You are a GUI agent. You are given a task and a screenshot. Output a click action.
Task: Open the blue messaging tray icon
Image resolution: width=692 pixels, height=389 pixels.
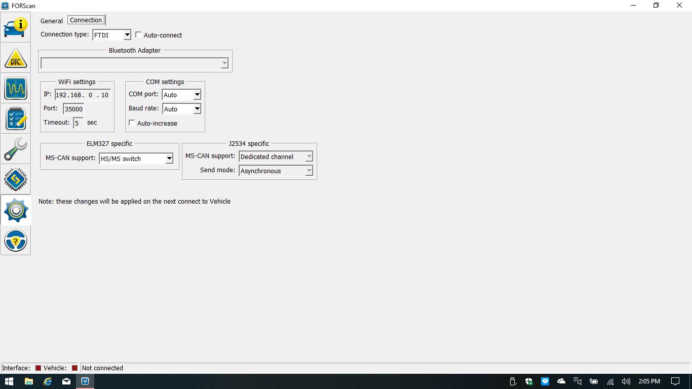pyautogui.click(x=545, y=381)
